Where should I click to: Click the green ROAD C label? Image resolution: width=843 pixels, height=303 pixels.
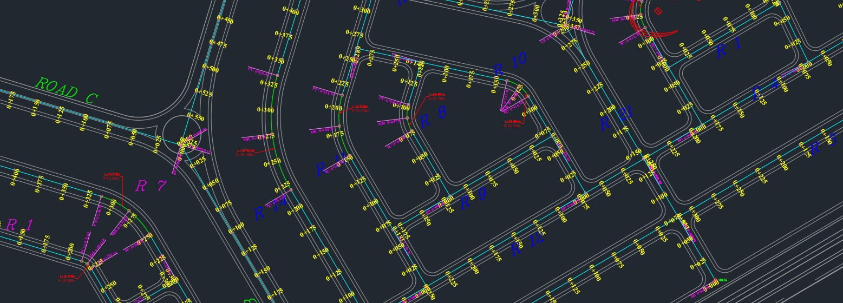tap(66, 91)
